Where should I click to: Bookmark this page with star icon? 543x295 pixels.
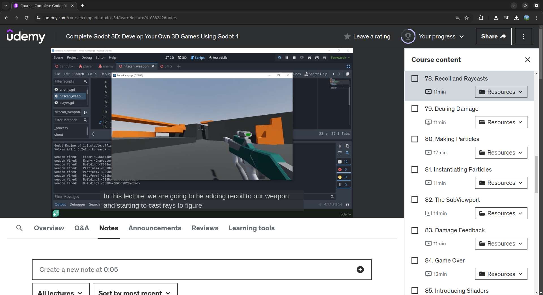(467, 18)
